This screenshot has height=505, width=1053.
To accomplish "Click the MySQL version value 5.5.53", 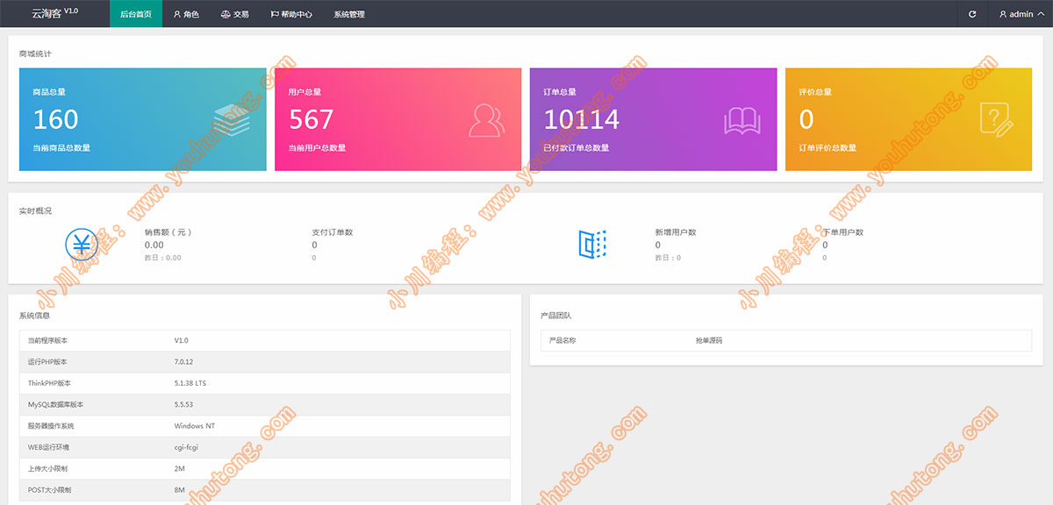I will click(183, 404).
